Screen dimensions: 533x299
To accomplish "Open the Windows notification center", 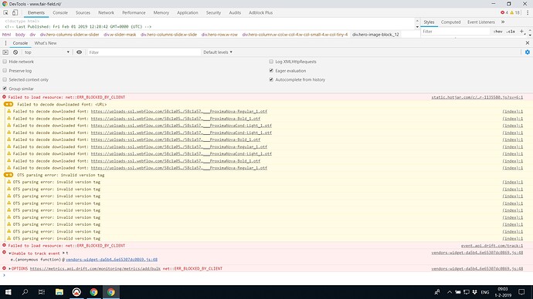I will (x=521, y=292).
